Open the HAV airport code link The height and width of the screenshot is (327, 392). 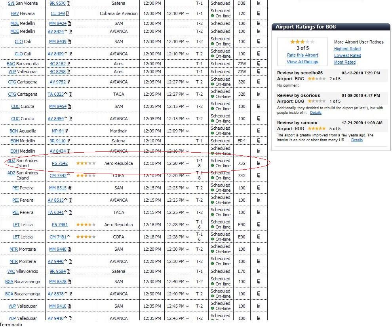click(x=15, y=13)
